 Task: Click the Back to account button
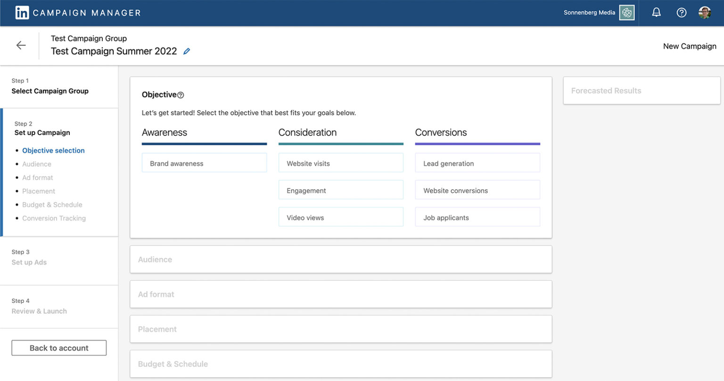click(x=59, y=348)
